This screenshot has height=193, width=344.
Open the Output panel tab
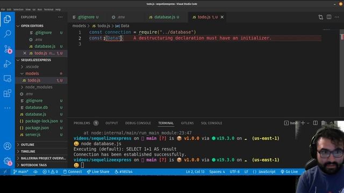tap(112, 123)
